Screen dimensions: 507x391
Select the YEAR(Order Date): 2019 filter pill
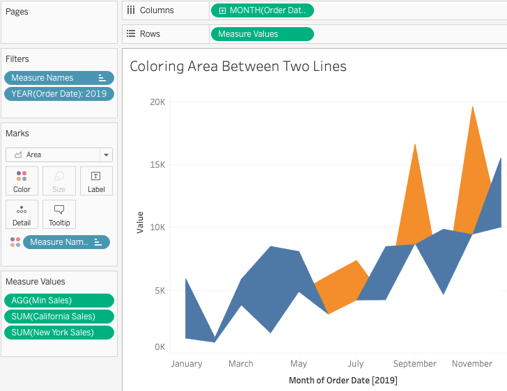click(59, 94)
